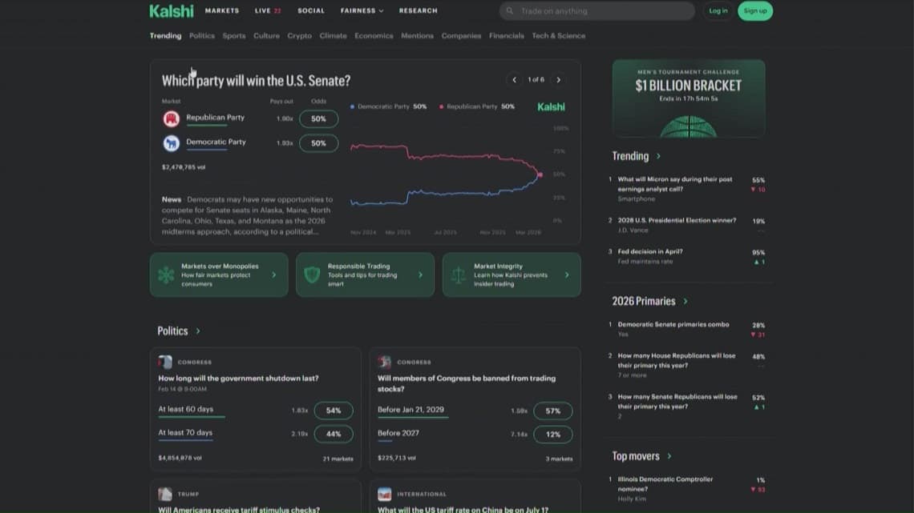The height and width of the screenshot is (513, 914).
Task: Open Markets over Monopolies card arrow
Action: coord(274,275)
